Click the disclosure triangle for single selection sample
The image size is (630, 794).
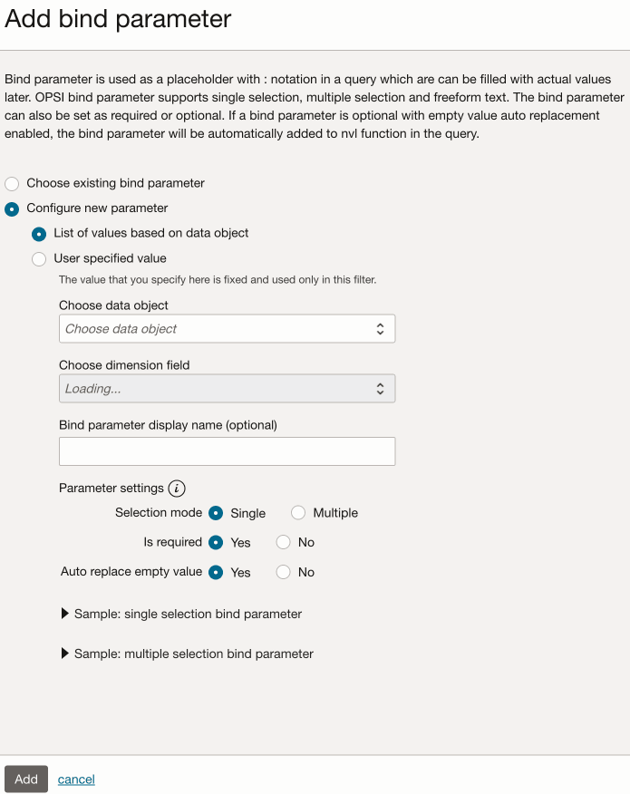tap(64, 613)
